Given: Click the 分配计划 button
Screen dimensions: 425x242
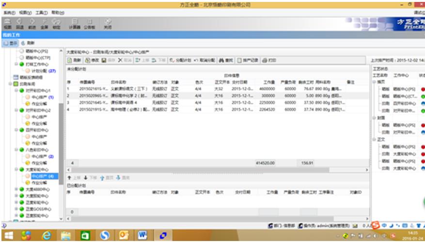Looking at the screenshot, I should point(180,60).
